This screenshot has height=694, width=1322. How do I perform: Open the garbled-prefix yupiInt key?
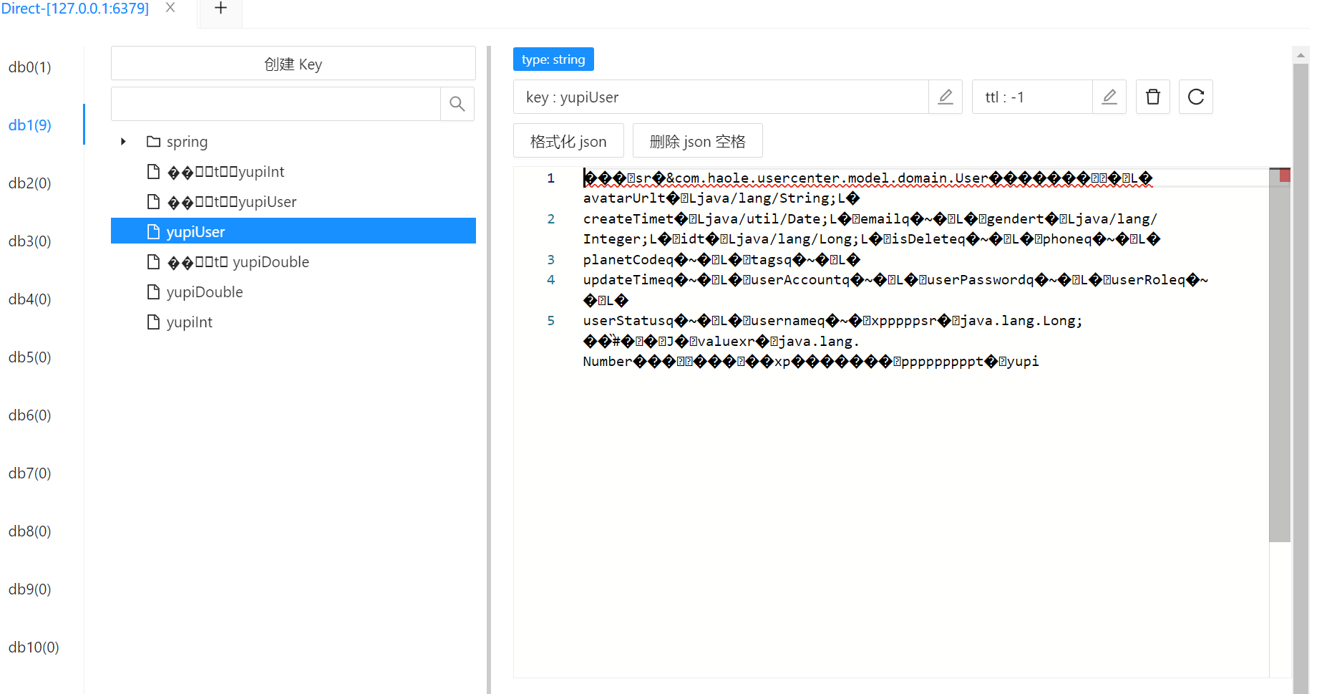click(x=225, y=172)
